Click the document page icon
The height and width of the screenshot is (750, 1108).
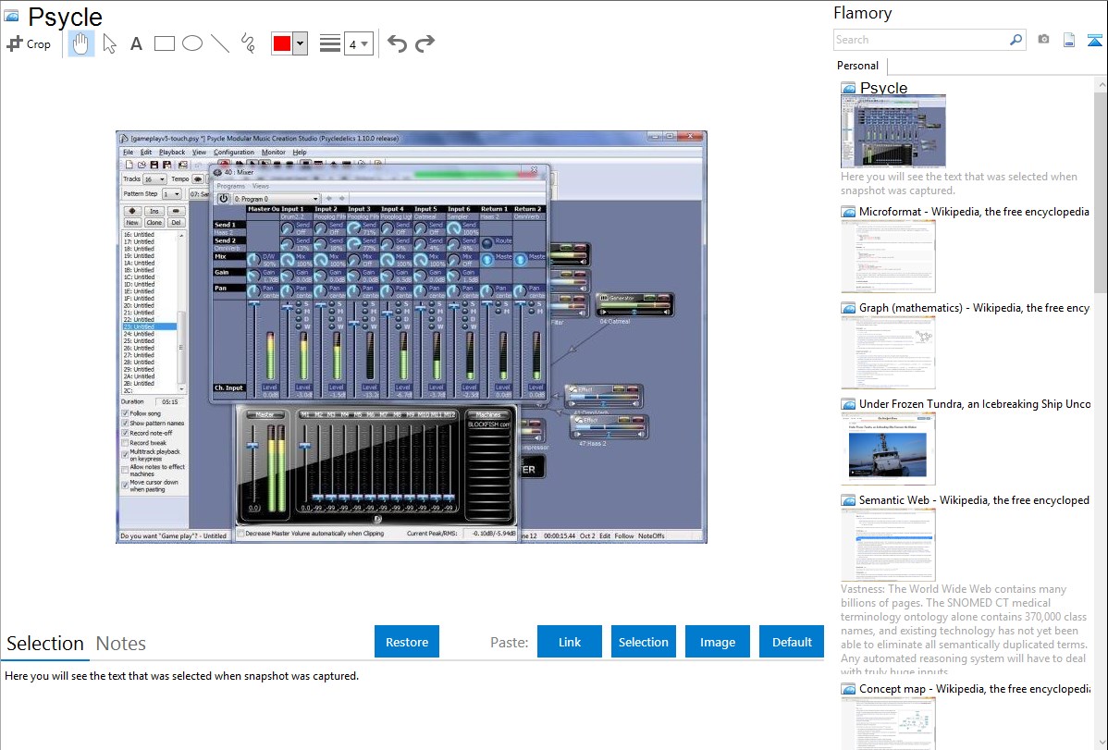[1069, 41]
